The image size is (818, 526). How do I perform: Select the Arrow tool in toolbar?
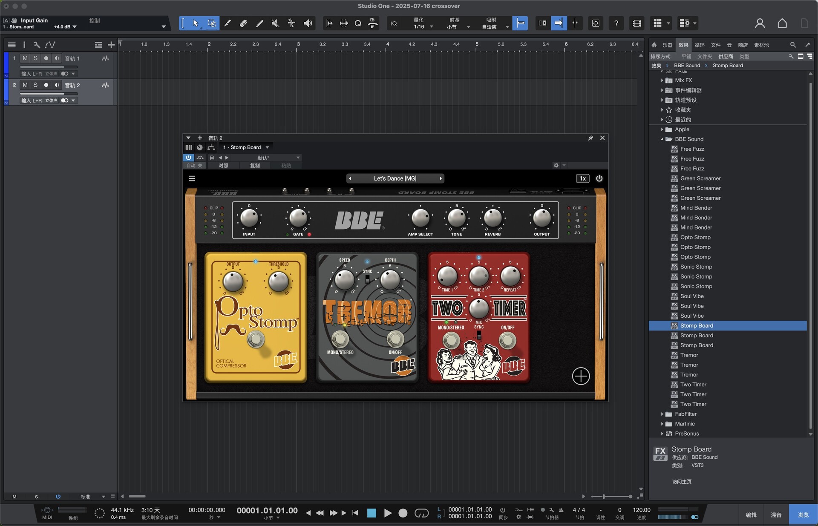pyautogui.click(x=196, y=23)
